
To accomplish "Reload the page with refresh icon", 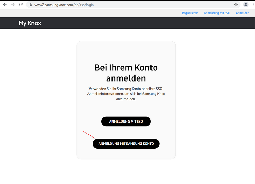I will pos(21,5).
